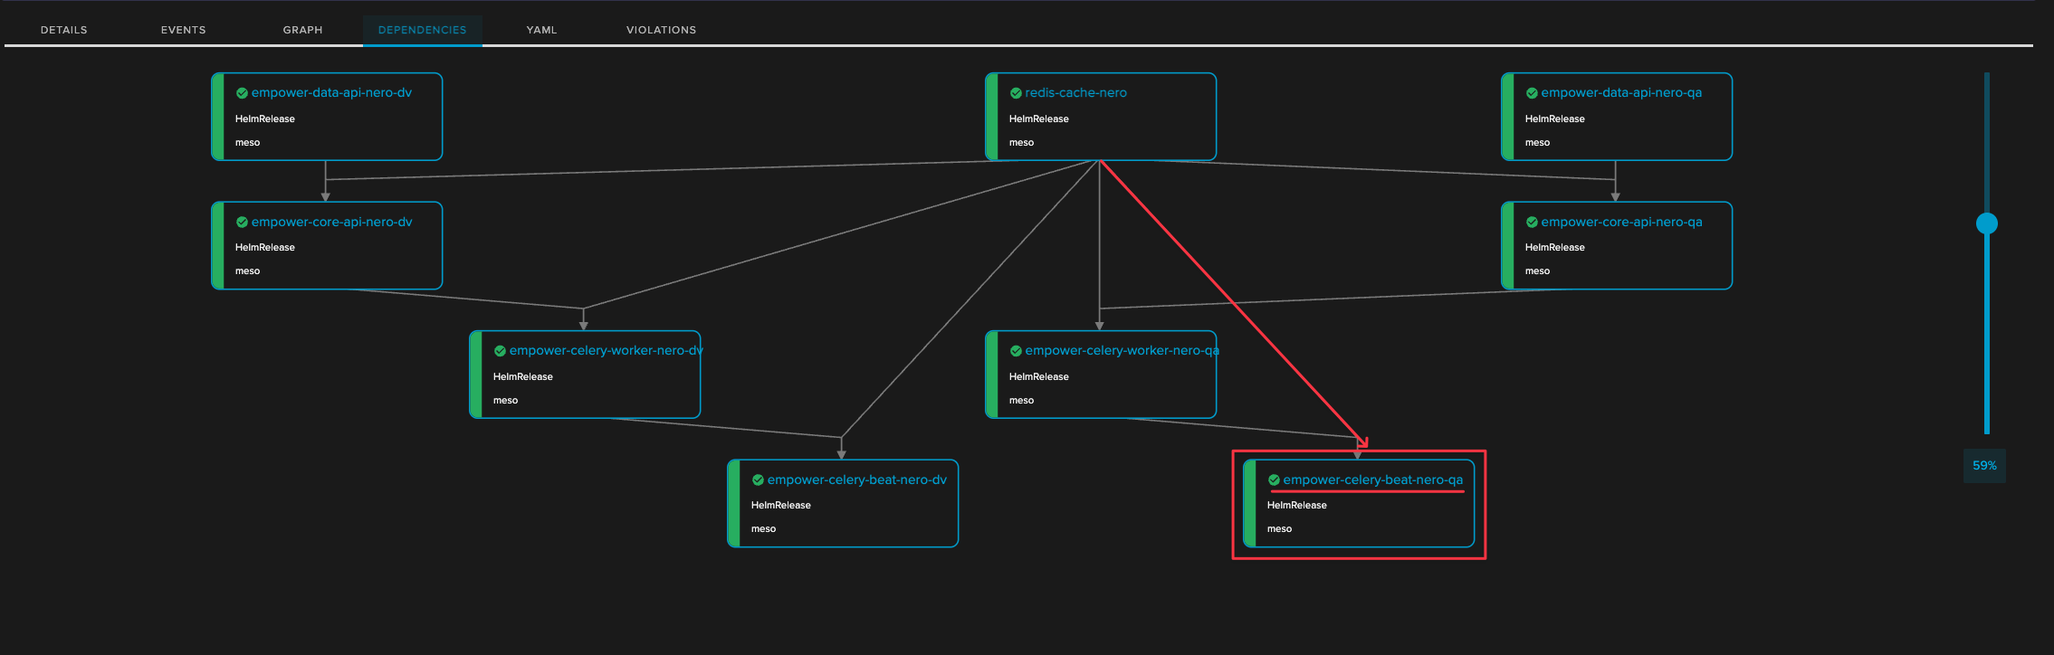The image size is (2054, 655).
Task: Select the Dependencies tab
Action: [423, 30]
